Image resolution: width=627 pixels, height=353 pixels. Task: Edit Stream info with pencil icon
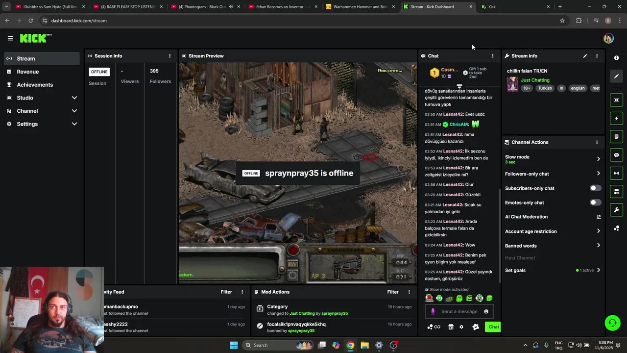point(585,56)
